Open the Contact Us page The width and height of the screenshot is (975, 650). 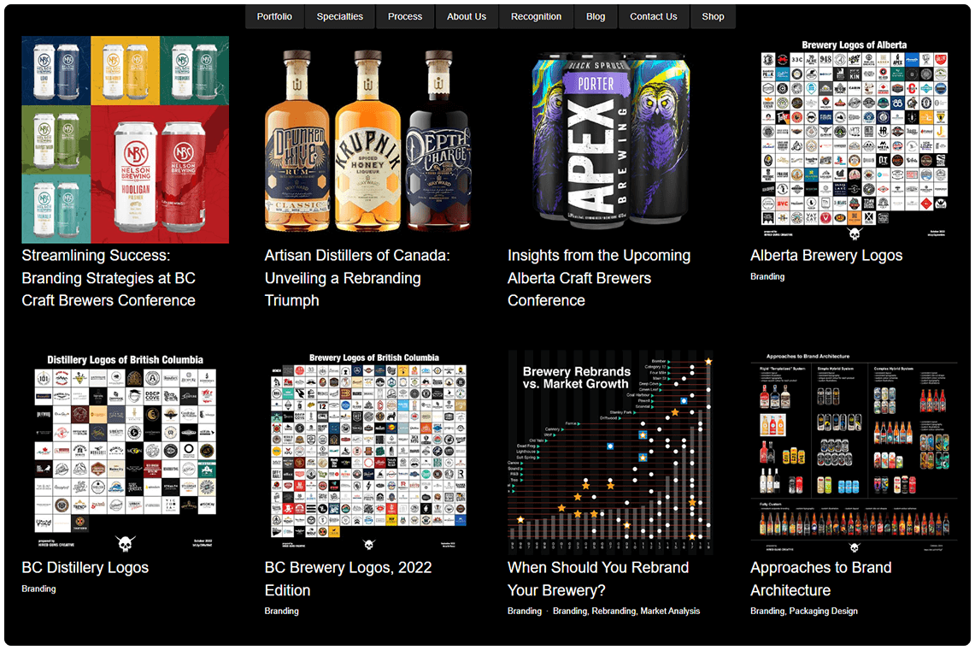(654, 17)
